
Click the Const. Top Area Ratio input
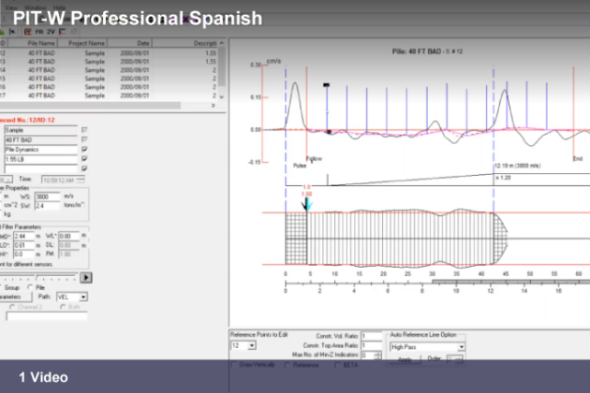coord(372,345)
